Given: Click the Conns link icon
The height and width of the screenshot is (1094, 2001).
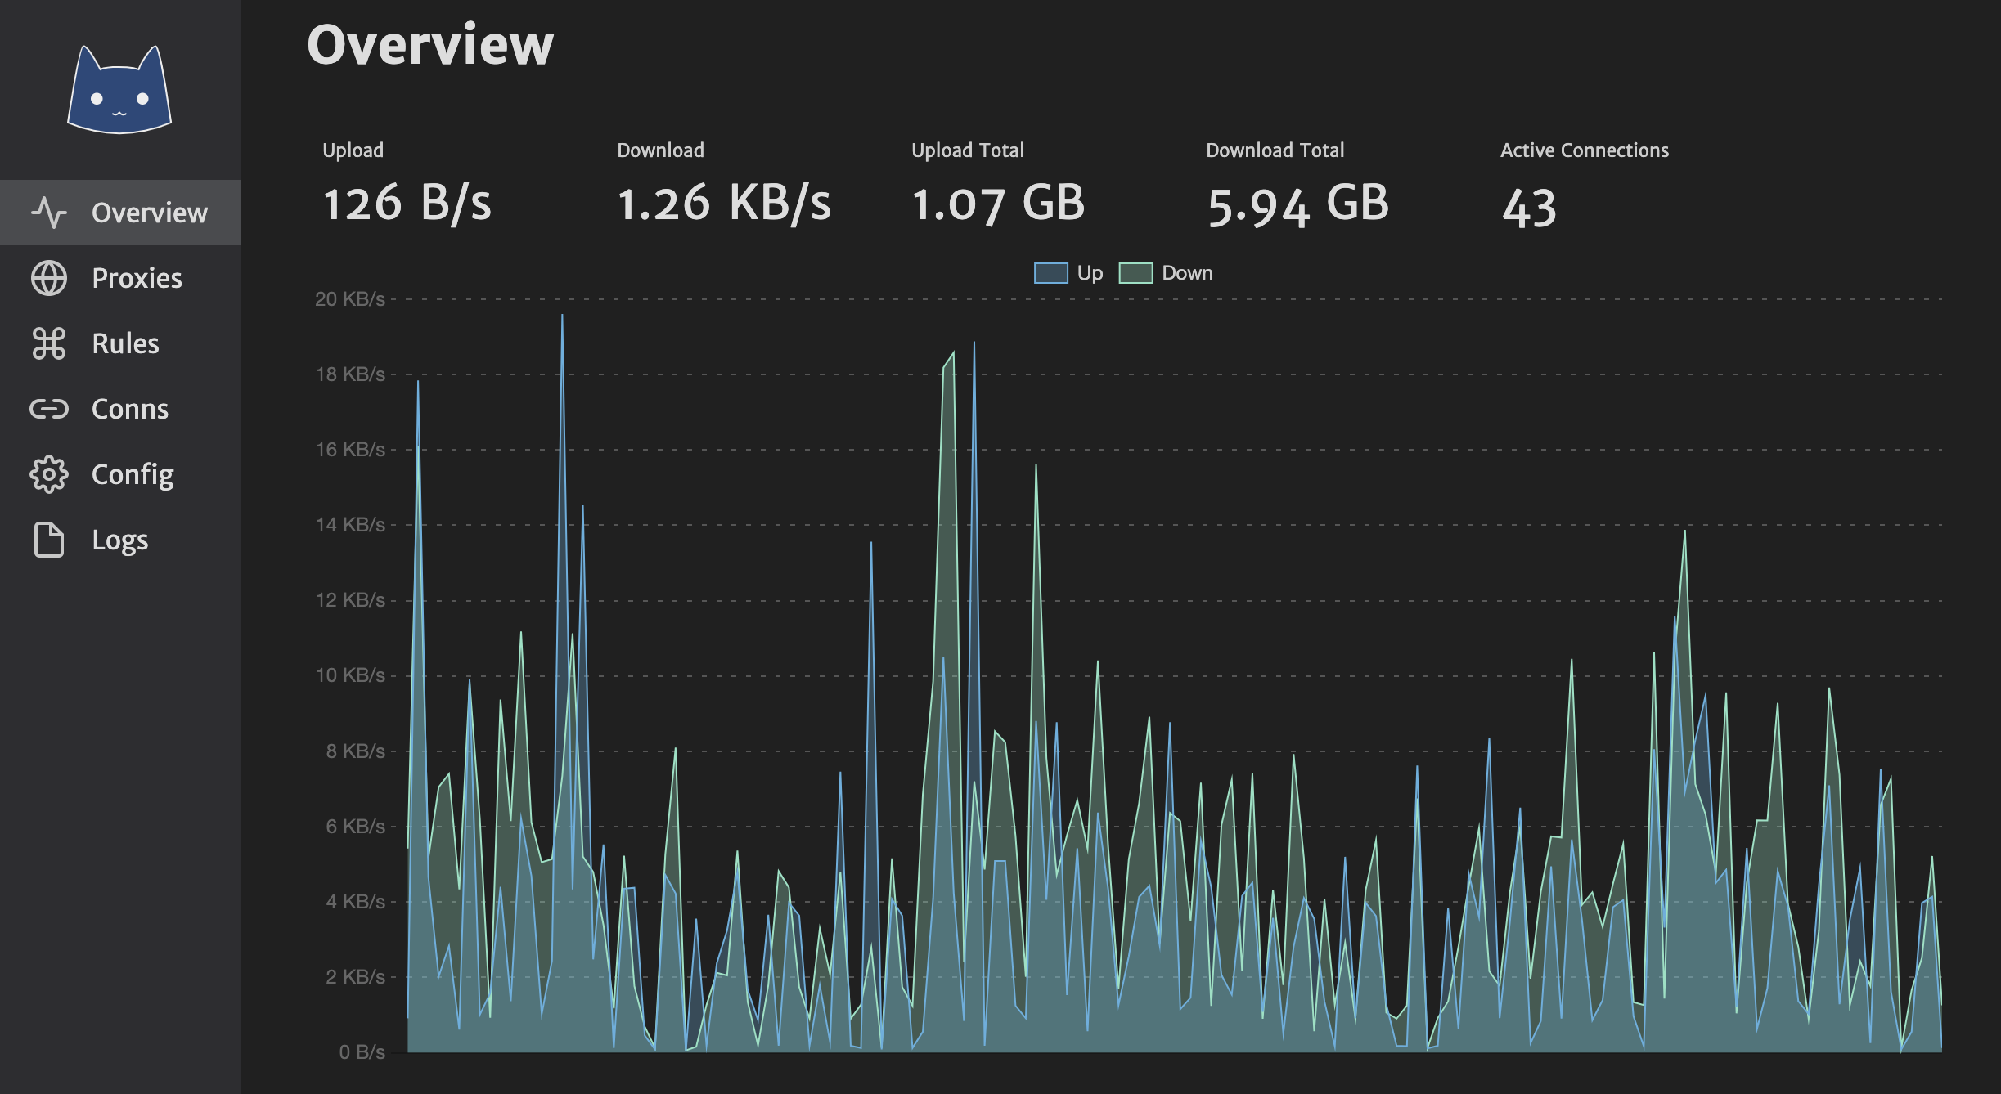Looking at the screenshot, I should (48, 409).
